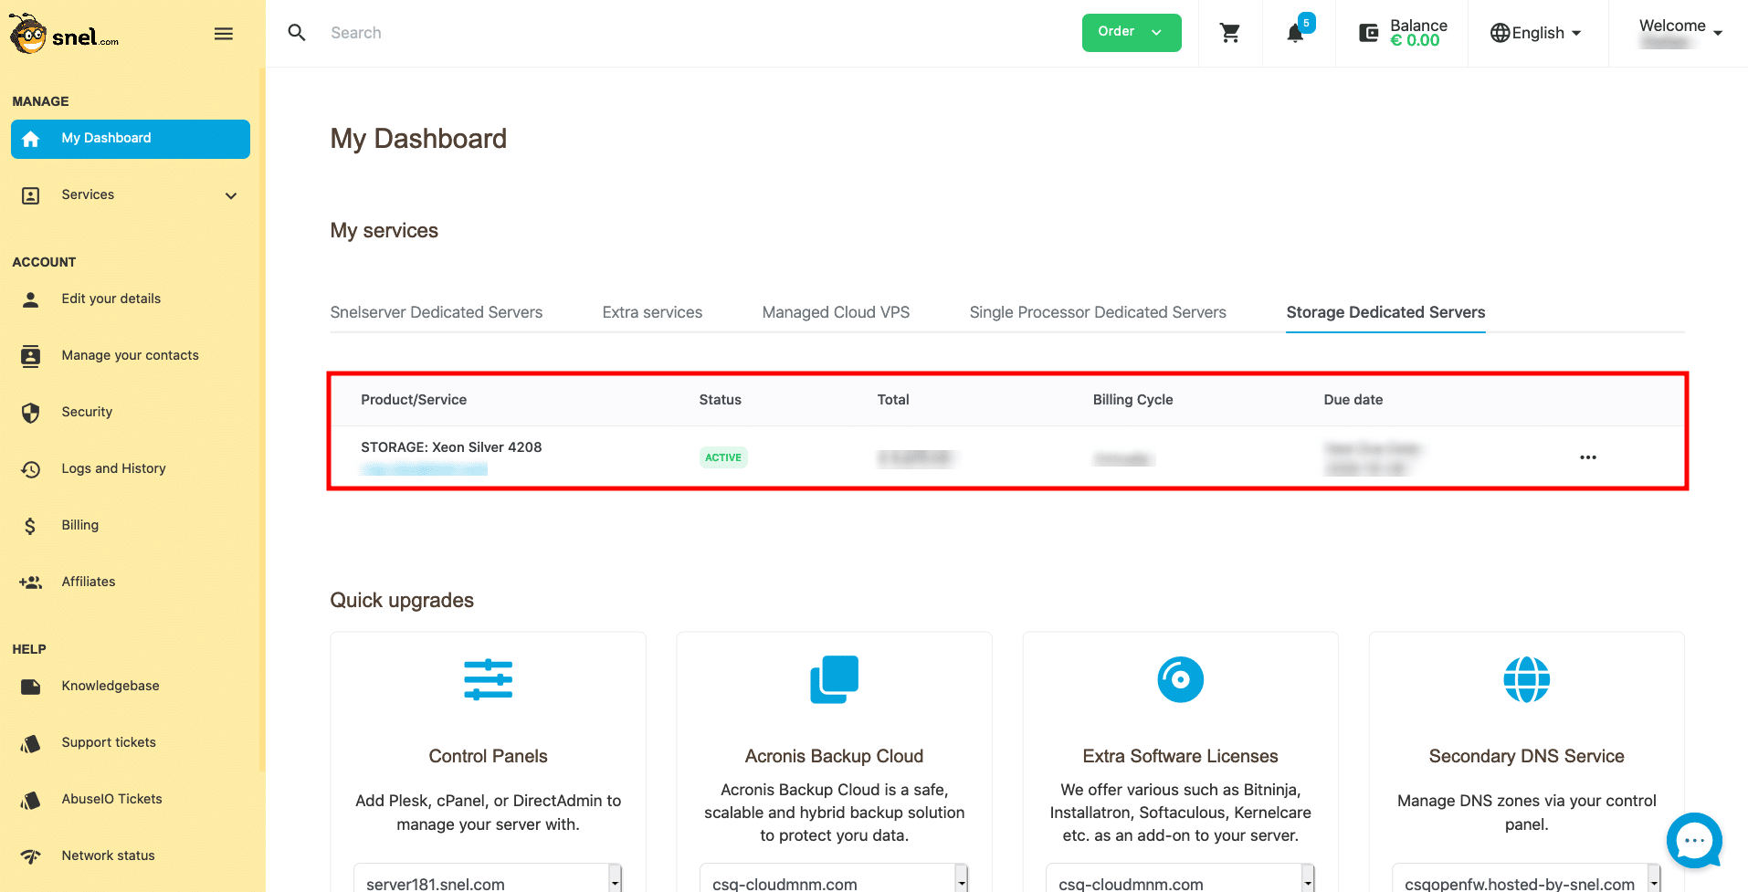Click the Security shield icon
The height and width of the screenshot is (892, 1748).
[x=31, y=413]
